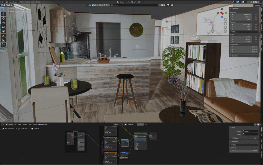Image resolution: width=263 pixels, height=165 pixels.
Task: Lock the Scale Z value
Action: [x=256, y=42]
